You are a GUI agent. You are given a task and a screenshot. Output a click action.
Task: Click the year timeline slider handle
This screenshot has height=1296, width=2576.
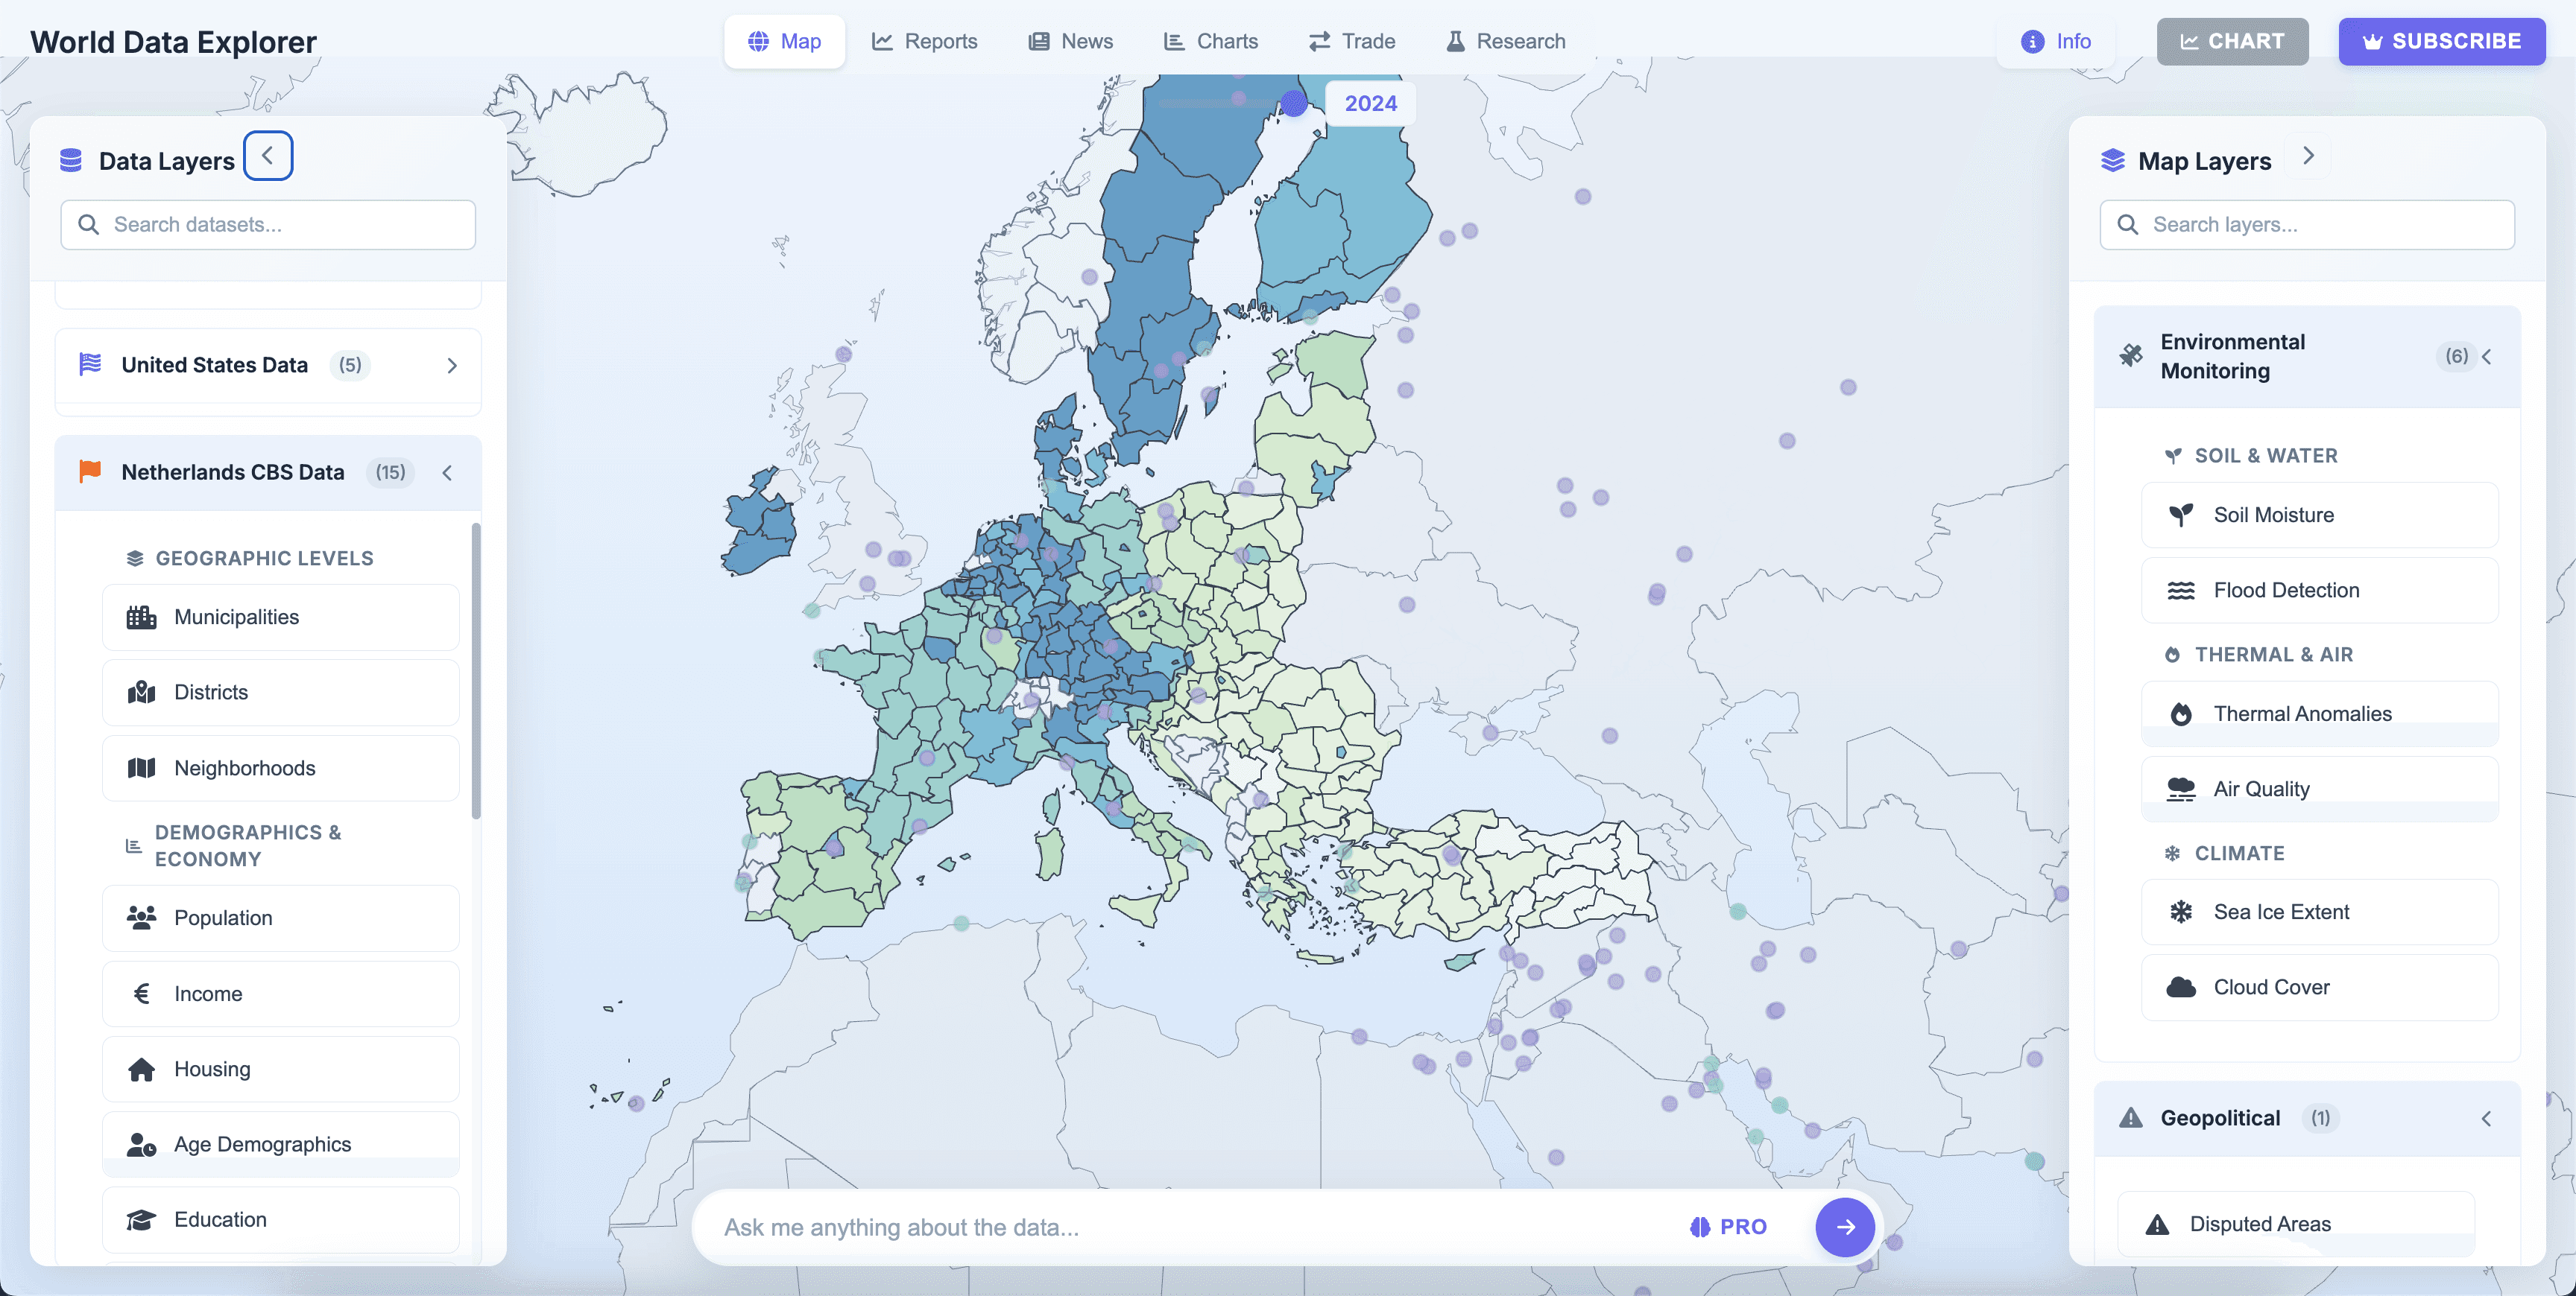[x=1293, y=103]
